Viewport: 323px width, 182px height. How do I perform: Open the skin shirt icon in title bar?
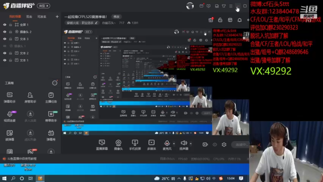(x=224, y=6)
